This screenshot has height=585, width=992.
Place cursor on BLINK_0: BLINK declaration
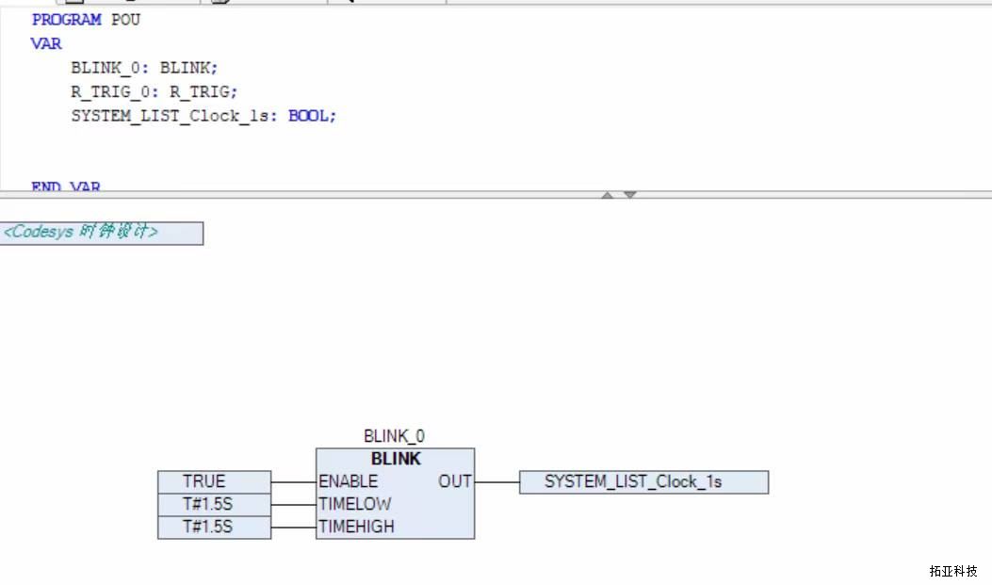(144, 68)
